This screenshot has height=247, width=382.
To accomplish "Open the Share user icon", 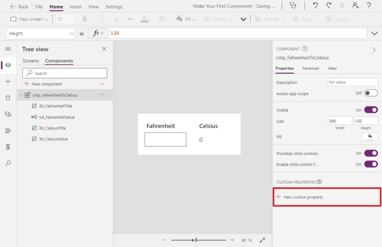I will coord(356,5).
